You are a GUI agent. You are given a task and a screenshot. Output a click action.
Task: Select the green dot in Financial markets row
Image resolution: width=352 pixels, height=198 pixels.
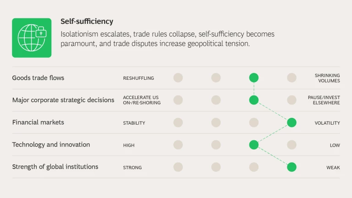point(291,122)
